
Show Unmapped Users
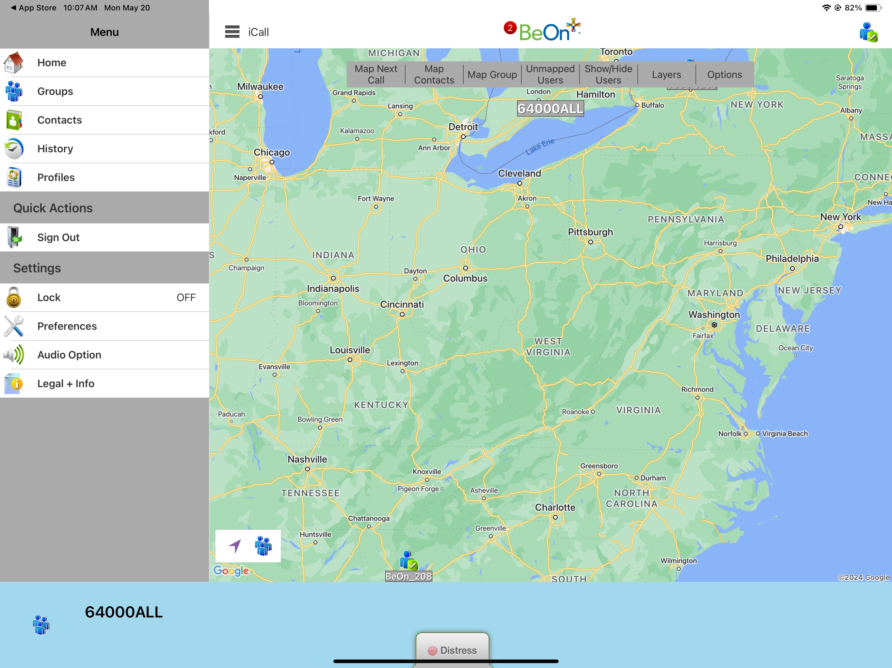click(x=550, y=75)
